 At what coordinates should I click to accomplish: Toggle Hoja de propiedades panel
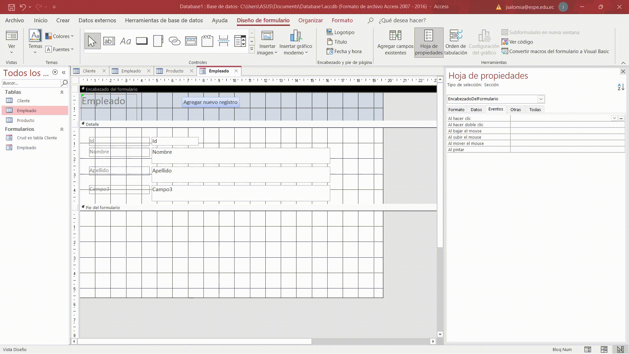tap(429, 43)
